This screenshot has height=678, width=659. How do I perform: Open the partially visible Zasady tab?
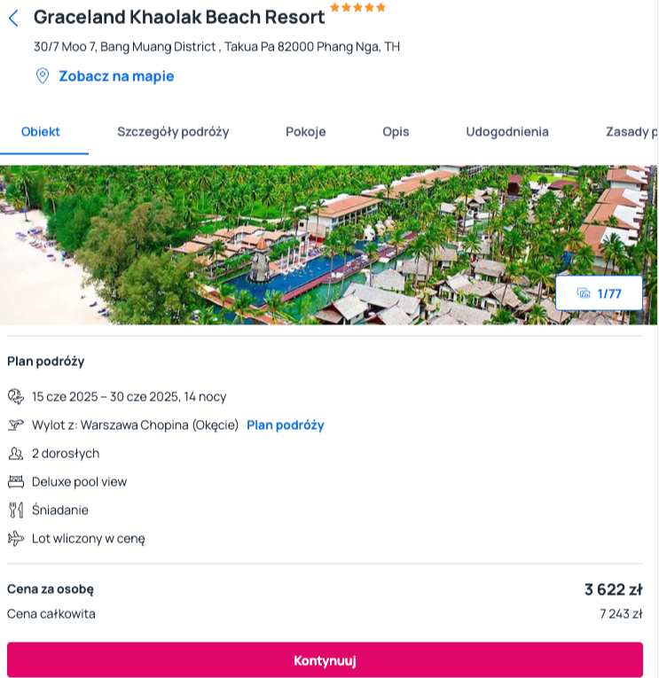pyautogui.click(x=632, y=132)
